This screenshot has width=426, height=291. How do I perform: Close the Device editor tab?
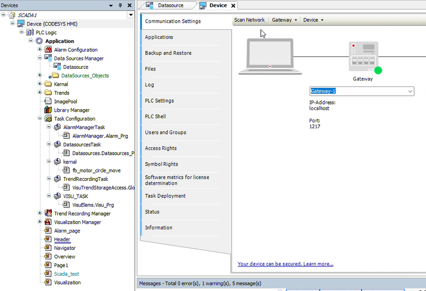click(x=233, y=6)
